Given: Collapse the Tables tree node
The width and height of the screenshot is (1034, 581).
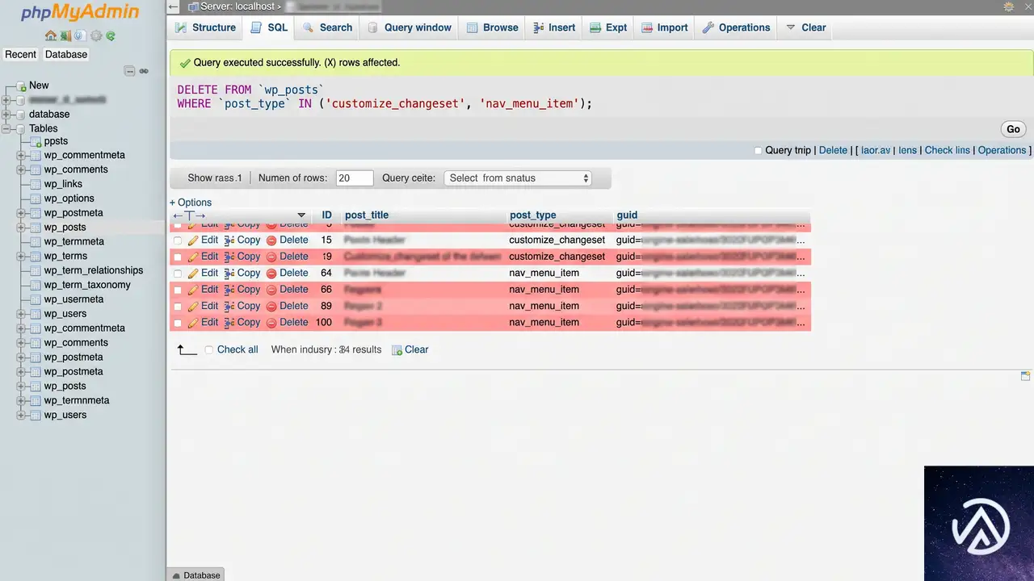Looking at the screenshot, I should pyautogui.click(x=7, y=128).
